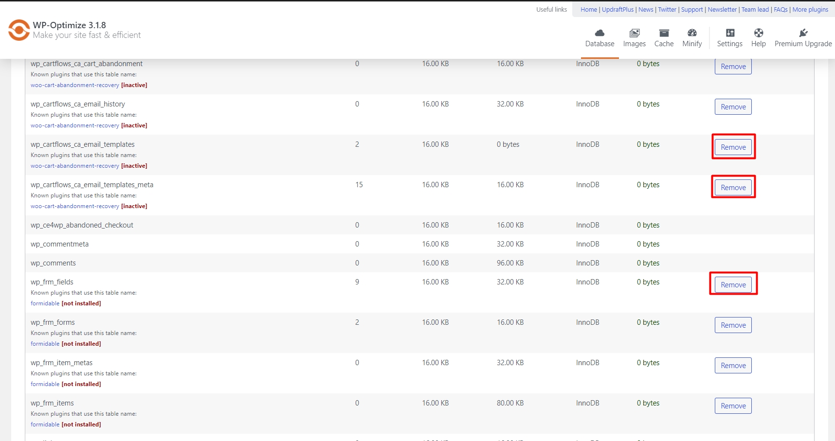This screenshot has width=835, height=441.
Task: Remove the wp_cartflows_ca_email_templates_meta table
Action: pyautogui.click(x=733, y=188)
